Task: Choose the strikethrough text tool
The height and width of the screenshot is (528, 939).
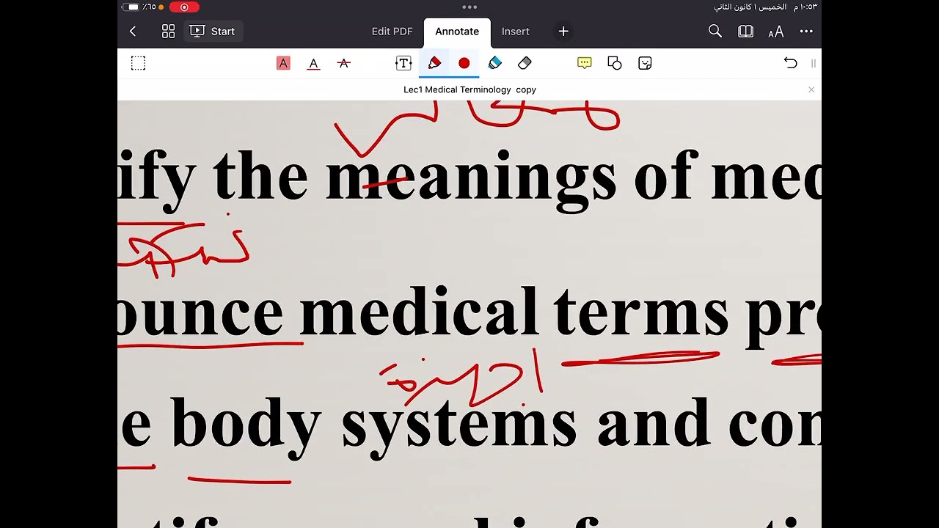Action: (x=343, y=63)
